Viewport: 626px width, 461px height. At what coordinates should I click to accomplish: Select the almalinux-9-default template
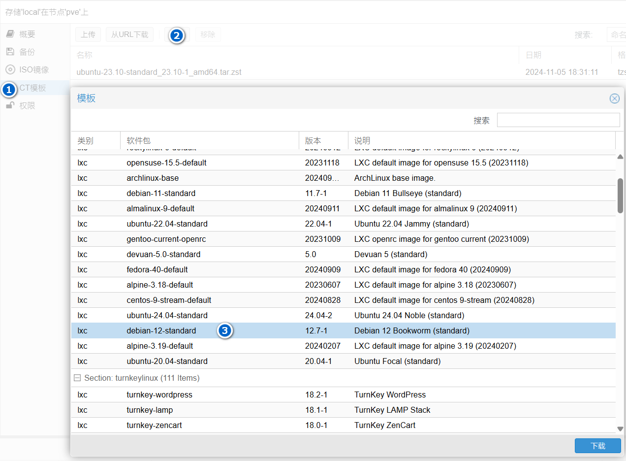[343, 208]
